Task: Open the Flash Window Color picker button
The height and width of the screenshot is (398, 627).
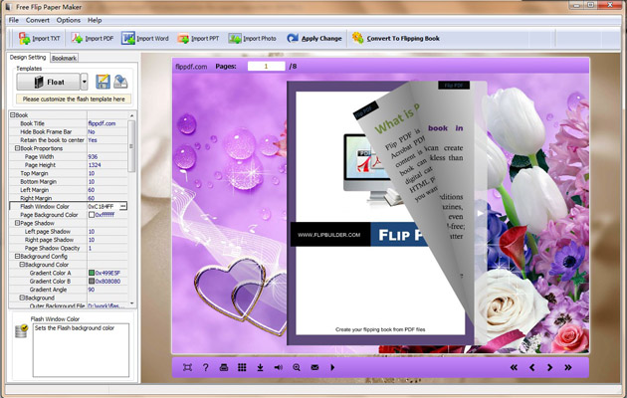Action: pos(123,206)
